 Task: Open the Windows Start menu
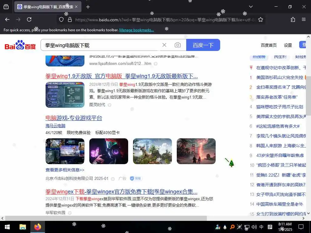(x=7, y=227)
